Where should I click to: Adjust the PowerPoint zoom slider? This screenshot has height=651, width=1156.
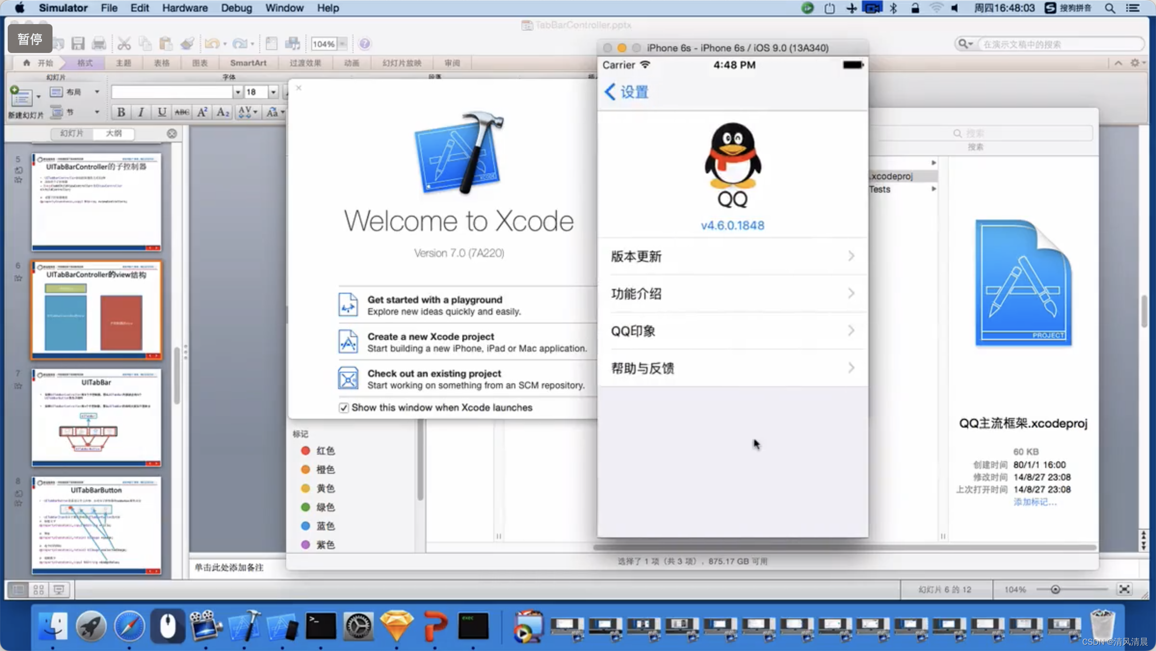tap(1055, 589)
